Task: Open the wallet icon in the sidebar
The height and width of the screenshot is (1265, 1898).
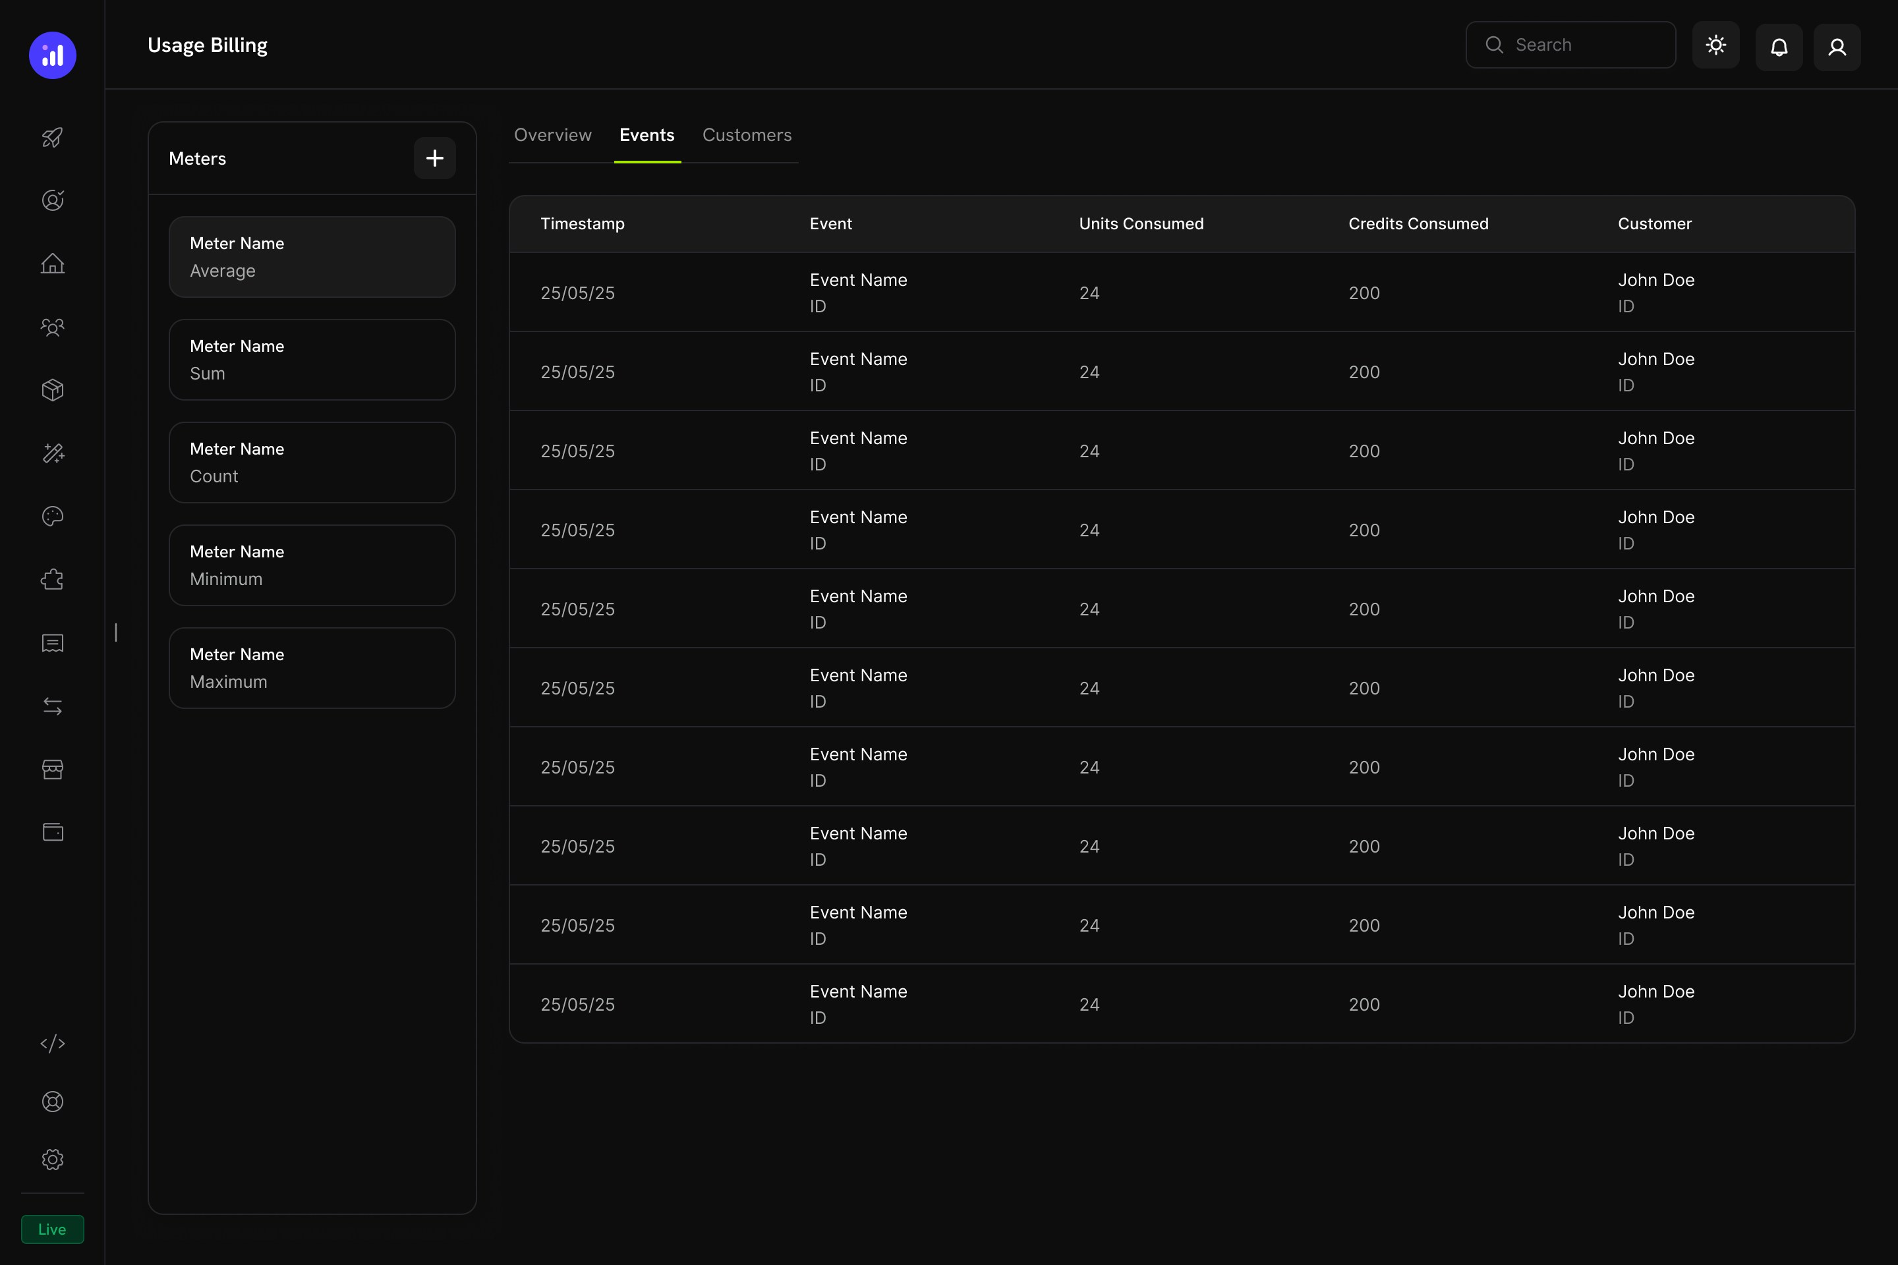Action: (53, 831)
